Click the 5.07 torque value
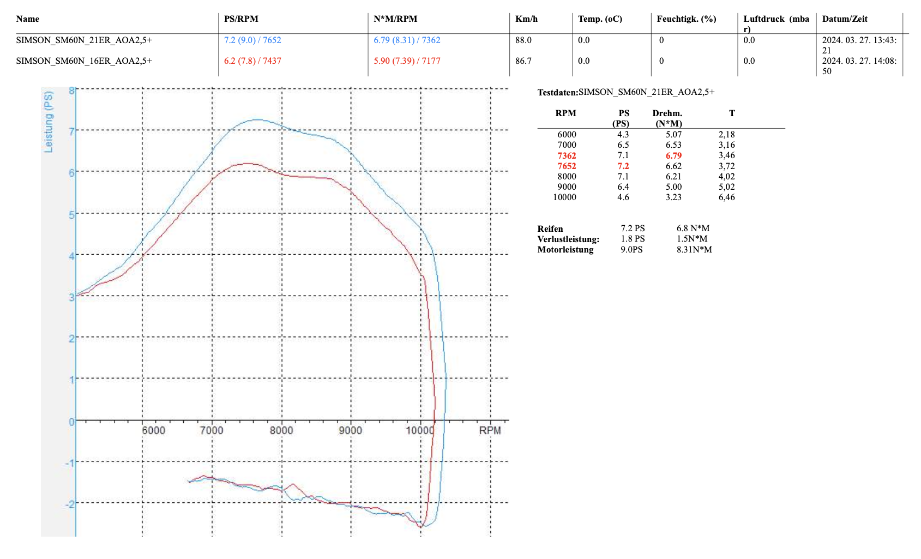Viewport: 921px width, 559px height. pyautogui.click(x=673, y=135)
